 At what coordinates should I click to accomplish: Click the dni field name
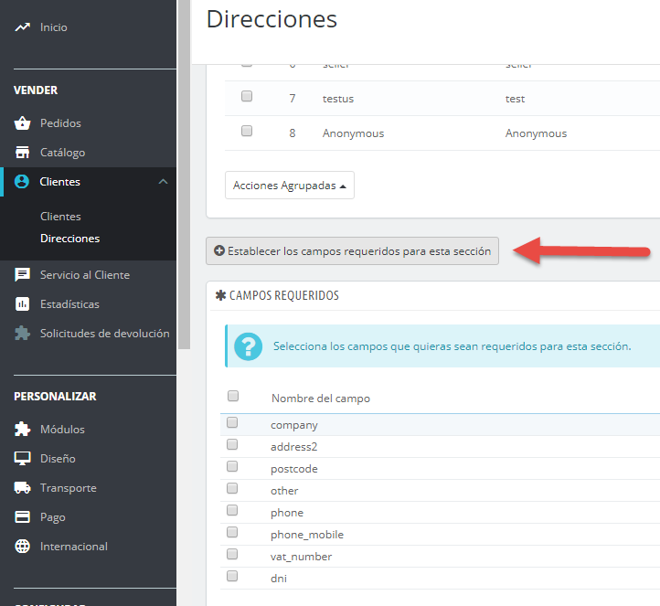278,579
